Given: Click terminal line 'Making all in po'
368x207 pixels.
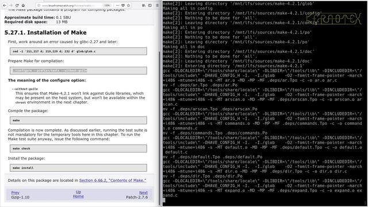Looking at the screenshot, I should [183, 28].
